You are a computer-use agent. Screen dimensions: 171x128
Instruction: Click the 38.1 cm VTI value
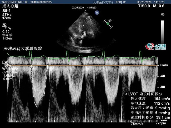click(163, 117)
